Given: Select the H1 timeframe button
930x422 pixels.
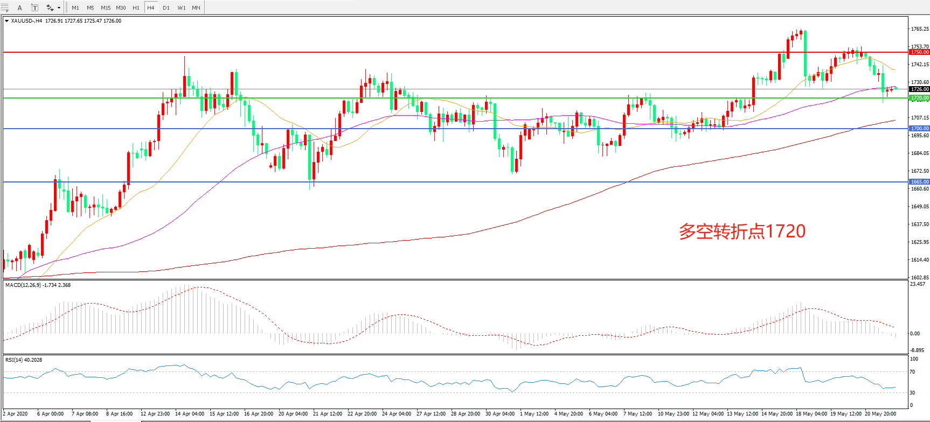Looking at the screenshot, I should (136, 8).
